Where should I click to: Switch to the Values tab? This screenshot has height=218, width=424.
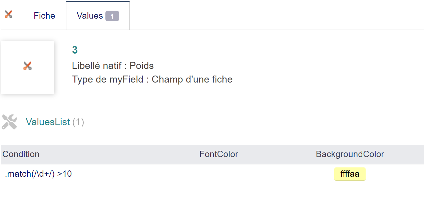[98, 16]
